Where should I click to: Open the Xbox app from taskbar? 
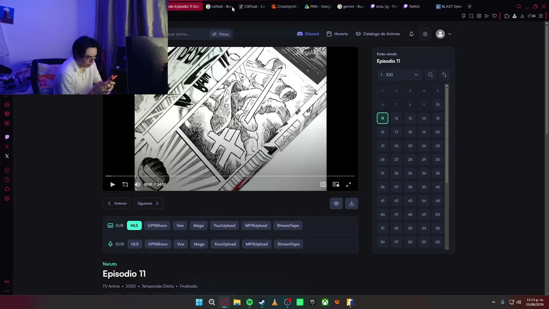coord(325,302)
